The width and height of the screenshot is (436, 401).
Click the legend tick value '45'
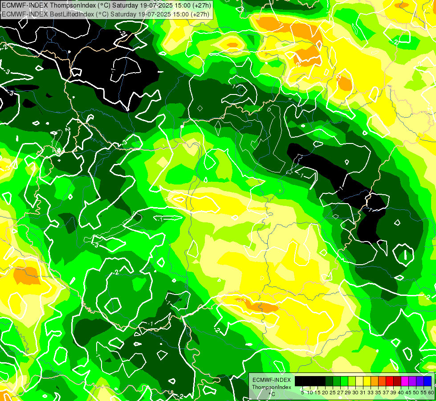(x=409, y=393)
